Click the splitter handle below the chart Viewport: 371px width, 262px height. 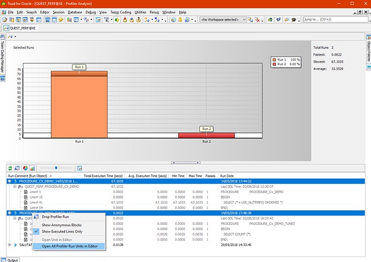[186, 163]
